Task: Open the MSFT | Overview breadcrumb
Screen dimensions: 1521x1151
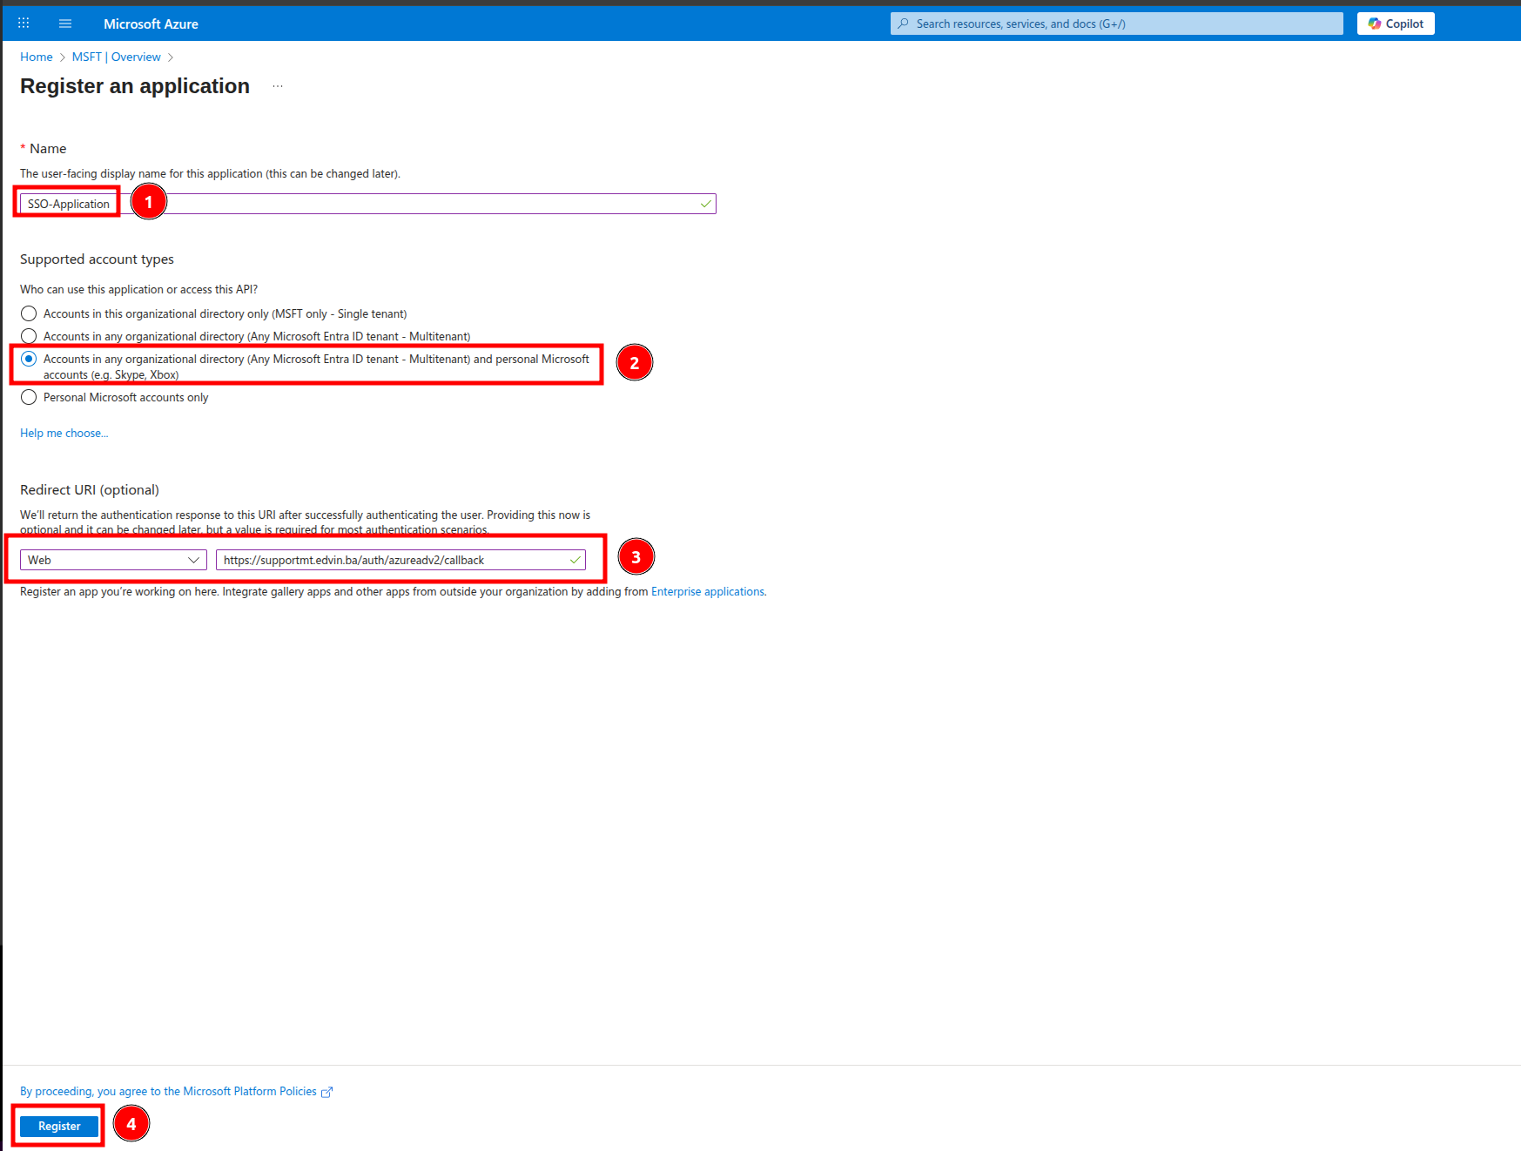Action: [117, 57]
